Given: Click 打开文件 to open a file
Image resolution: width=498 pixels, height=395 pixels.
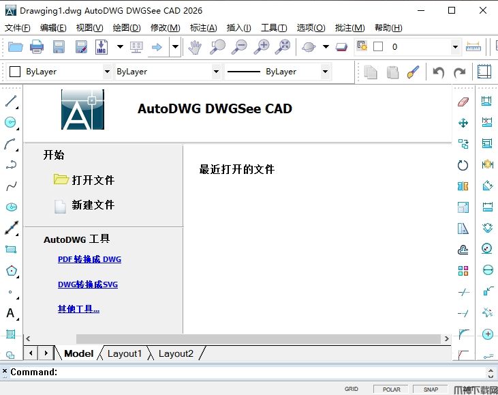Looking at the screenshot, I should click(x=93, y=180).
